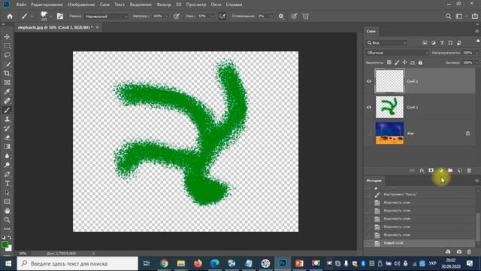Screen dimensions: 481x271
Task: Select the Eyedropper tool
Action: coord(7,92)
